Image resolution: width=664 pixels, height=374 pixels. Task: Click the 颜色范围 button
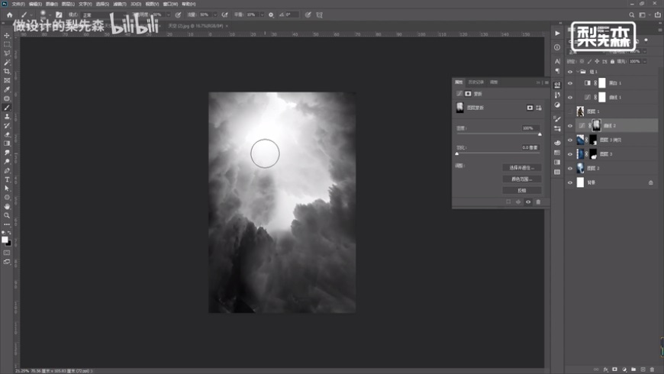tap(522, 179)
